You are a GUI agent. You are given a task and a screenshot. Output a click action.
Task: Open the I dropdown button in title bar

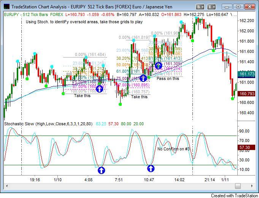point(211,7)
